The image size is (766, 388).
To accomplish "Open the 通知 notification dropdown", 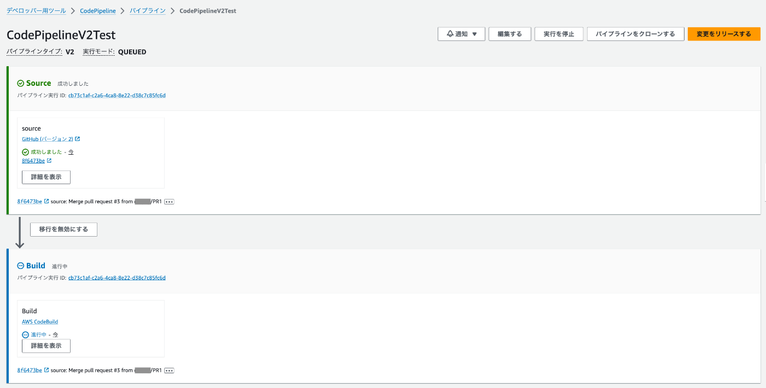I will click(461, 34).
